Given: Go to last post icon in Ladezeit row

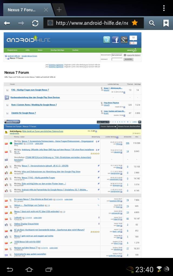Looking at the screenshot, I should coord(121,219).
